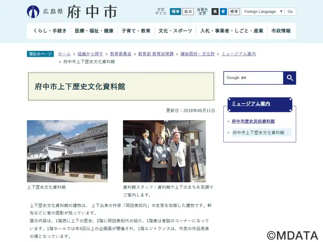Click the magnifying glass search button
This screenshot has width=323, height=242.
[289, 78]
